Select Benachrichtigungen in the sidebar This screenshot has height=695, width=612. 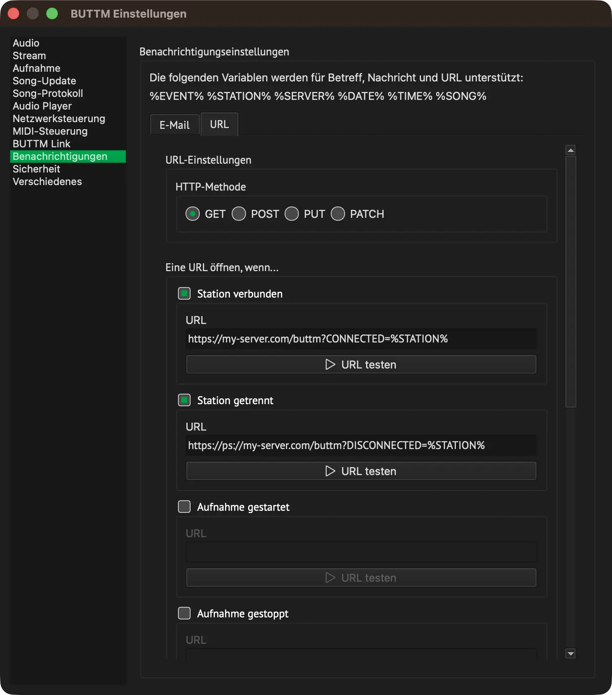coord(68,157)
